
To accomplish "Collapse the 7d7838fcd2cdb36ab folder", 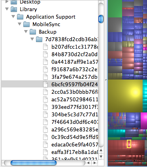I will coord(32,39).
